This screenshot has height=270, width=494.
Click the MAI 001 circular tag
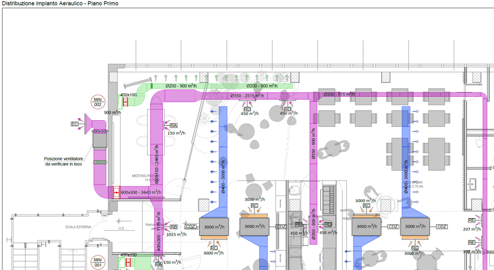[x=98, y=262]
